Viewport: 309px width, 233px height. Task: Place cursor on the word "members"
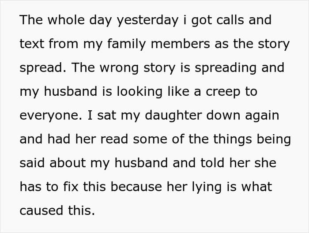point(180,44)
